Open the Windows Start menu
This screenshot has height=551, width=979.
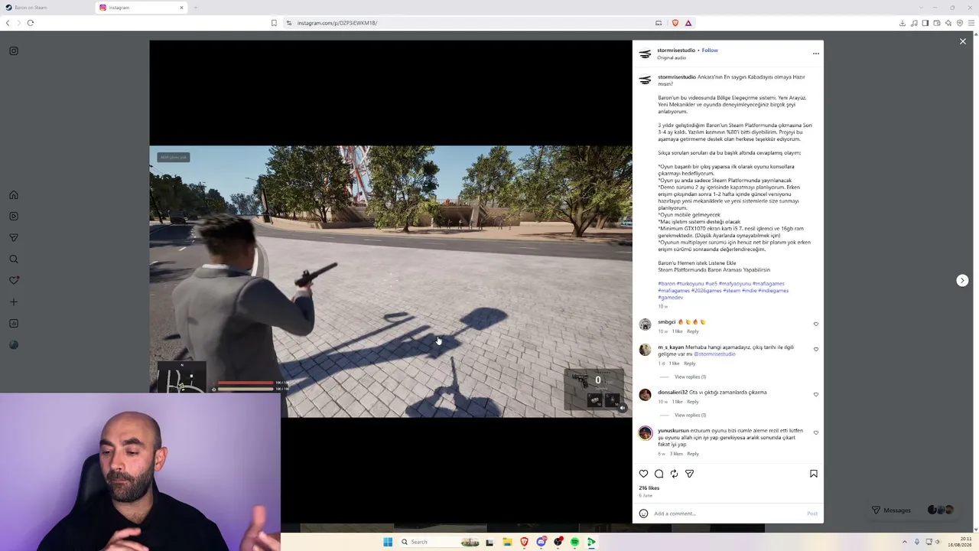point(388,542)
